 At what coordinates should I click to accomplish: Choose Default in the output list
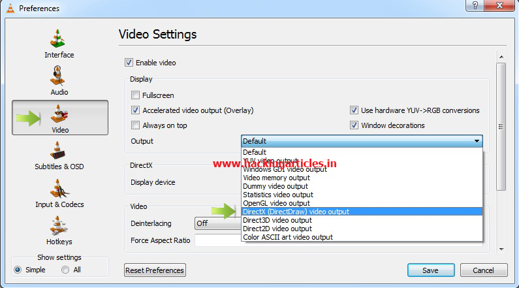362,152
